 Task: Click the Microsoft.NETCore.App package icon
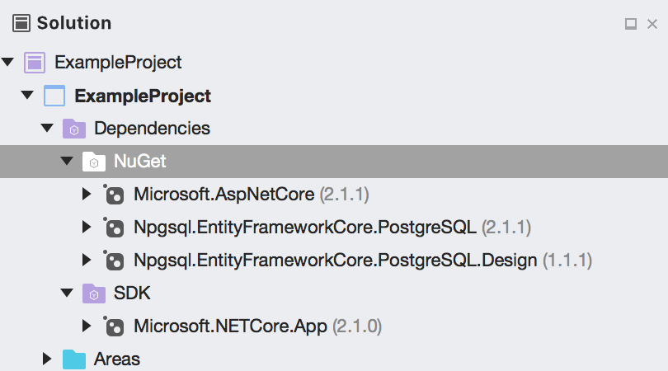[114, 326]
